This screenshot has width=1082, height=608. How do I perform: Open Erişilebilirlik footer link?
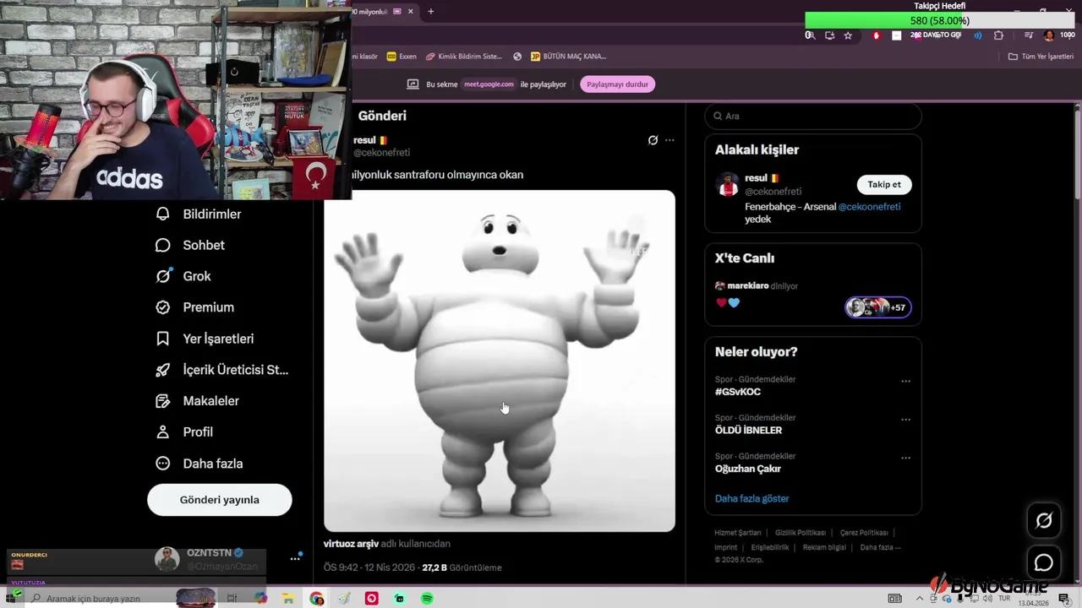coord(770,547)
